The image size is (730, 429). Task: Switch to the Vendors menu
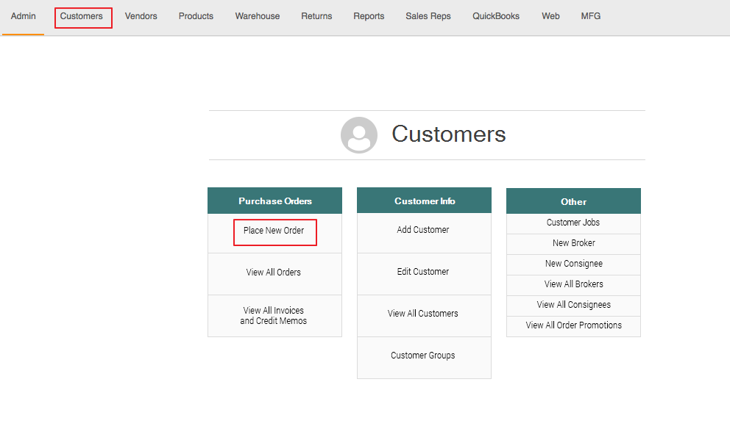click(x=141, y=16)
